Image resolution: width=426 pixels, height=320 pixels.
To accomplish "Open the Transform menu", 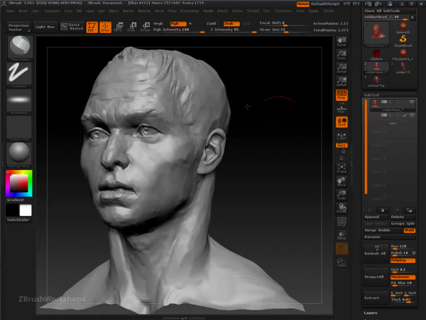I will pos(283,11).
